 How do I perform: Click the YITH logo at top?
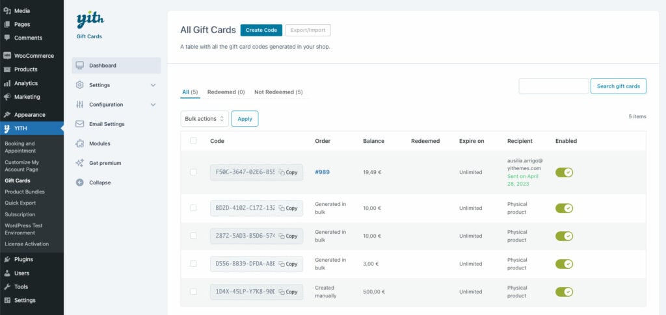(x=90, y=20)
